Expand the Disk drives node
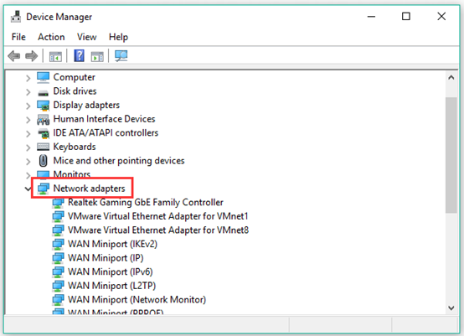This screenshot has height=336, width=464. (x=28, y=92)
